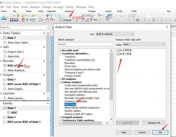The width and height of the screenshot is (176, 137).
Task: Click the superscript x² icon
Action: pos(166,20)
